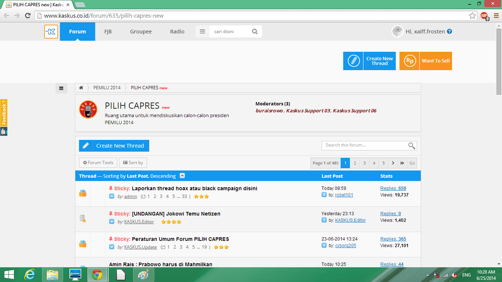502x282 pixels.
Task: Click the search magnifier in top navbar
Action: [255, 32]
